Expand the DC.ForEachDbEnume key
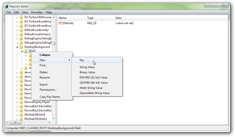This screenshot has height=137, width=235. click(17, 18)
